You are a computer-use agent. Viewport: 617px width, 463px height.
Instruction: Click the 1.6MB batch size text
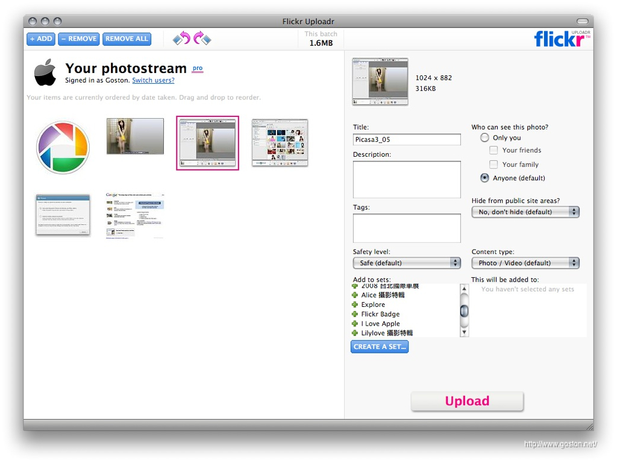[x=321, y=43]
